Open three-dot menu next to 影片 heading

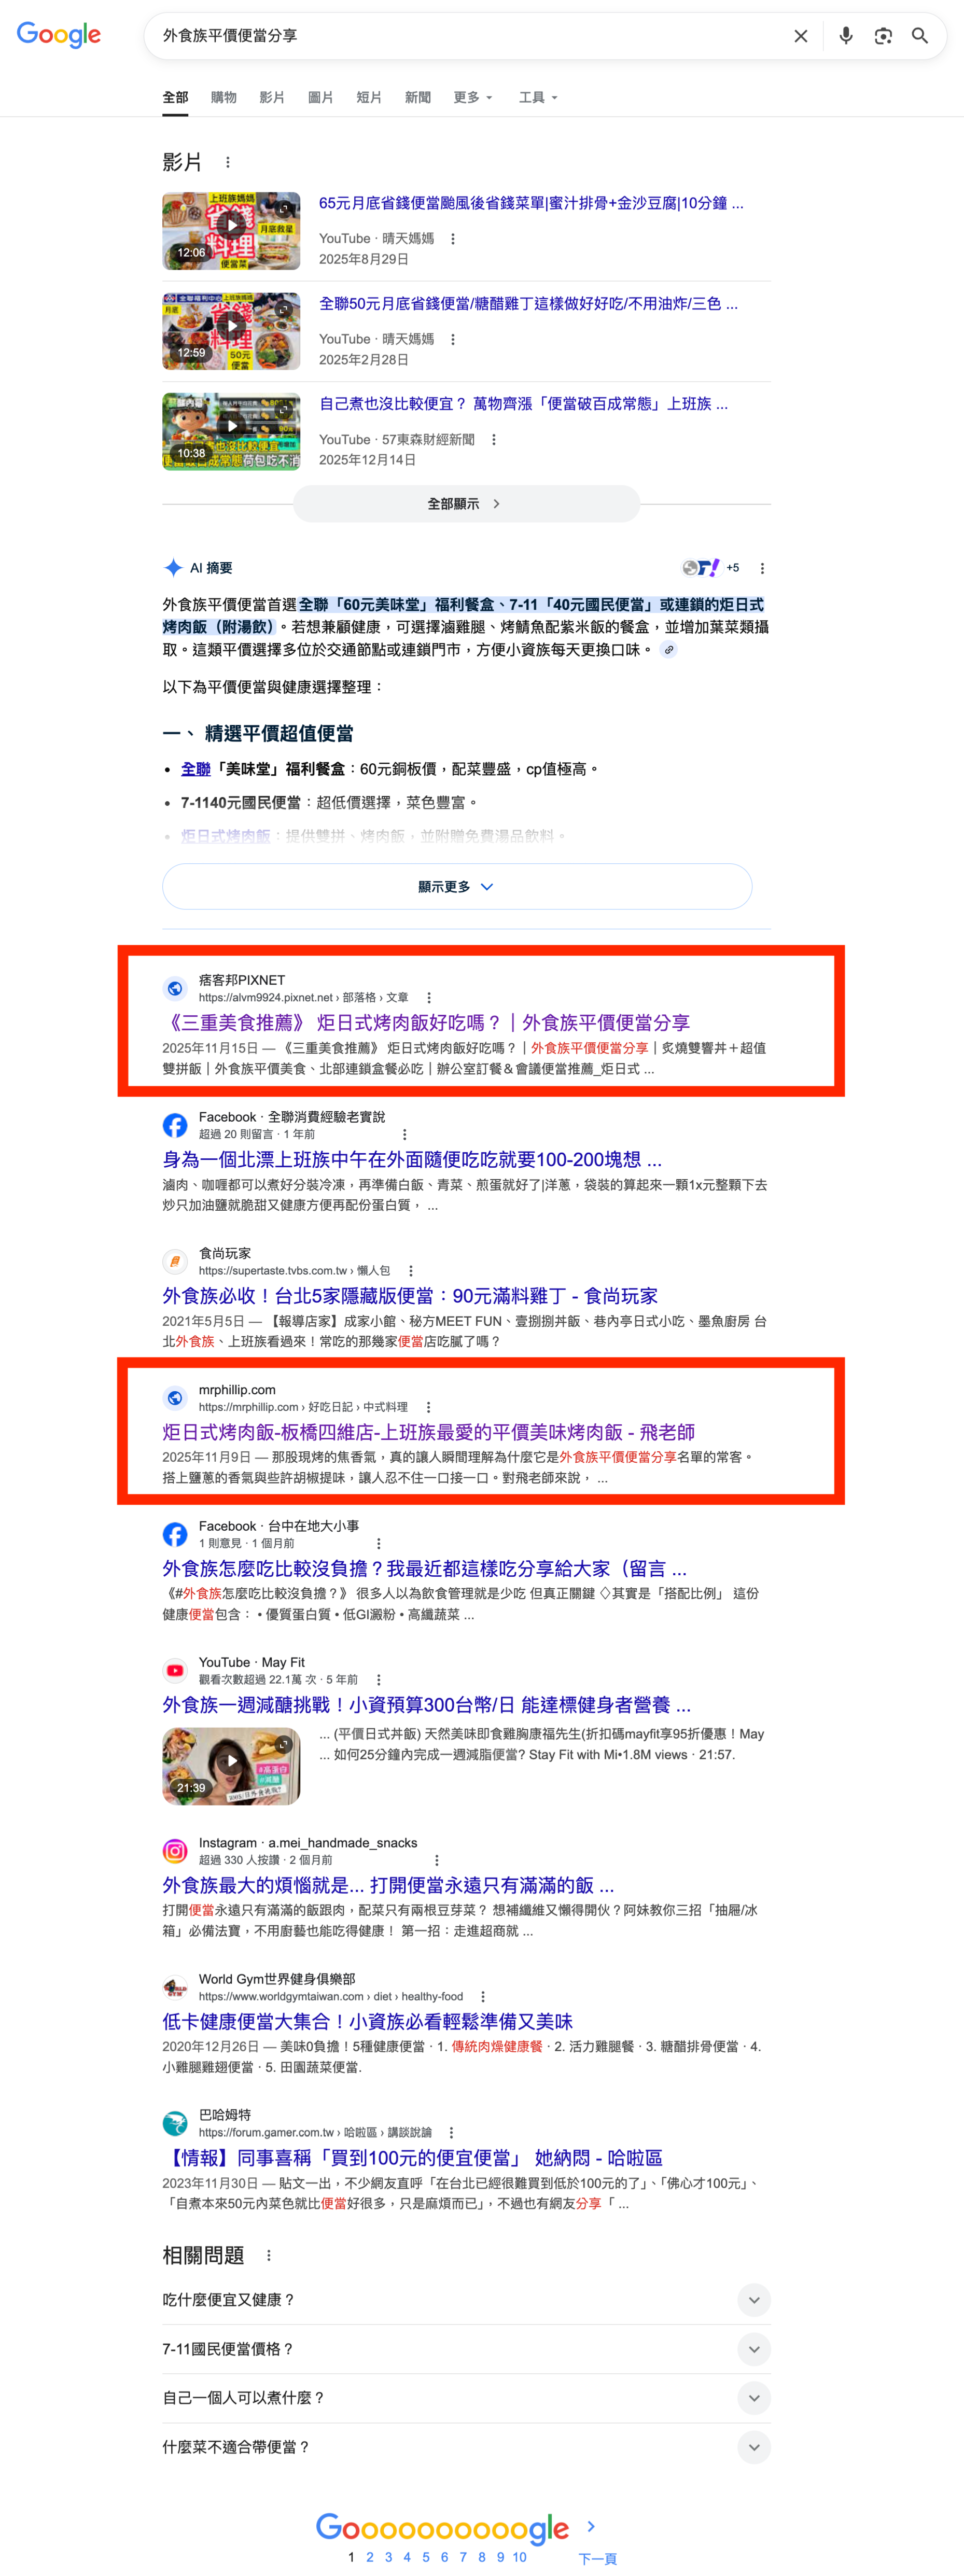click(x=228, y=162)
